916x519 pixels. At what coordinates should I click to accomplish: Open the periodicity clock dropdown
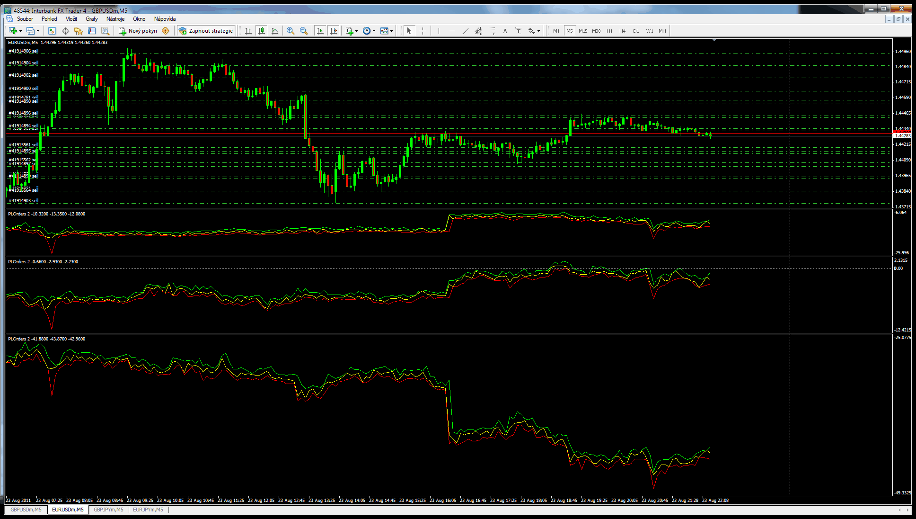[x=369, y=31]
